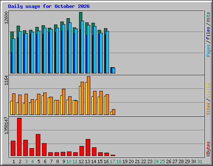Click day label 13 on the x-axis

(87, 161)
